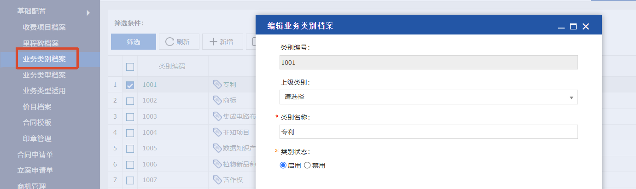Check the row 1007 checkbox
The height and width of the screenshot is (189, 636).
(130, 180)
